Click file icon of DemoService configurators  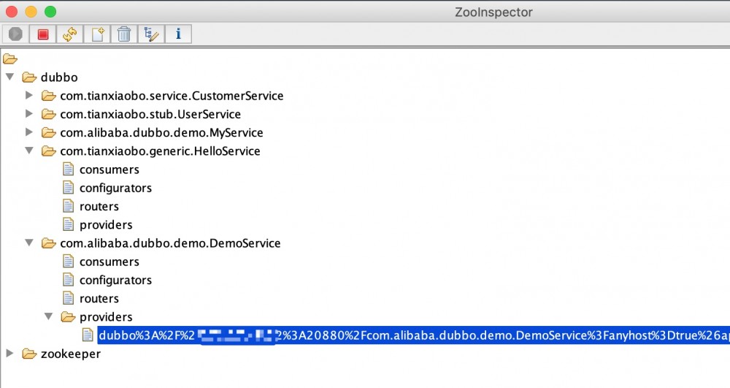click(x=68, y=280)
